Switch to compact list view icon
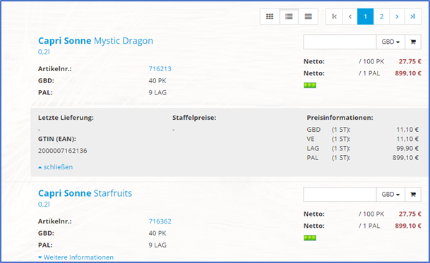Image resolution: width=430 pixels, height=263 pixels. [x=309, y=16]
